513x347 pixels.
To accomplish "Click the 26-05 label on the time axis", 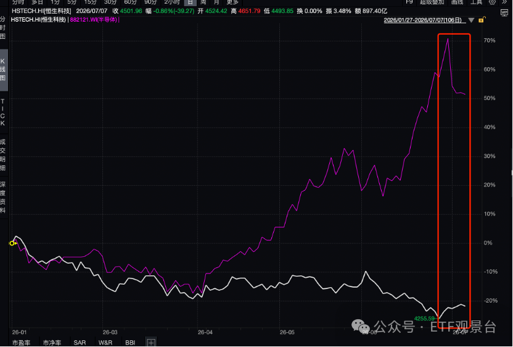I will tap(287, 332).
